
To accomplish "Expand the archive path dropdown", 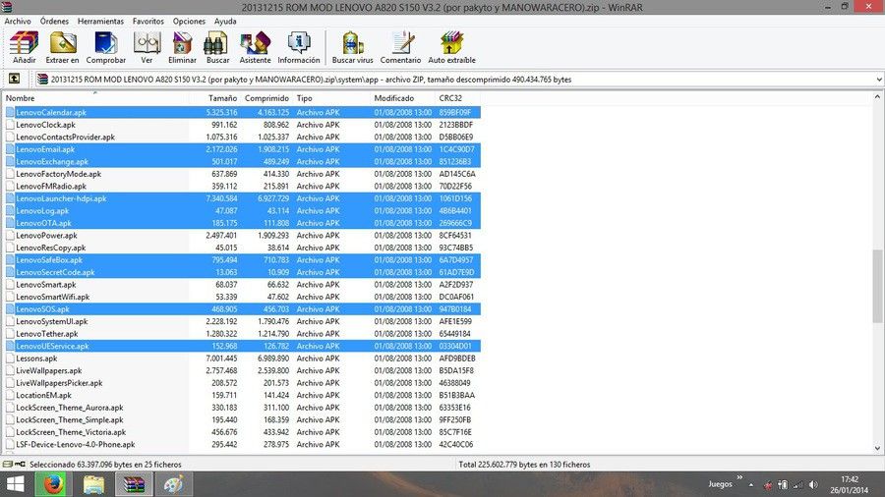I will pos(879,80).
